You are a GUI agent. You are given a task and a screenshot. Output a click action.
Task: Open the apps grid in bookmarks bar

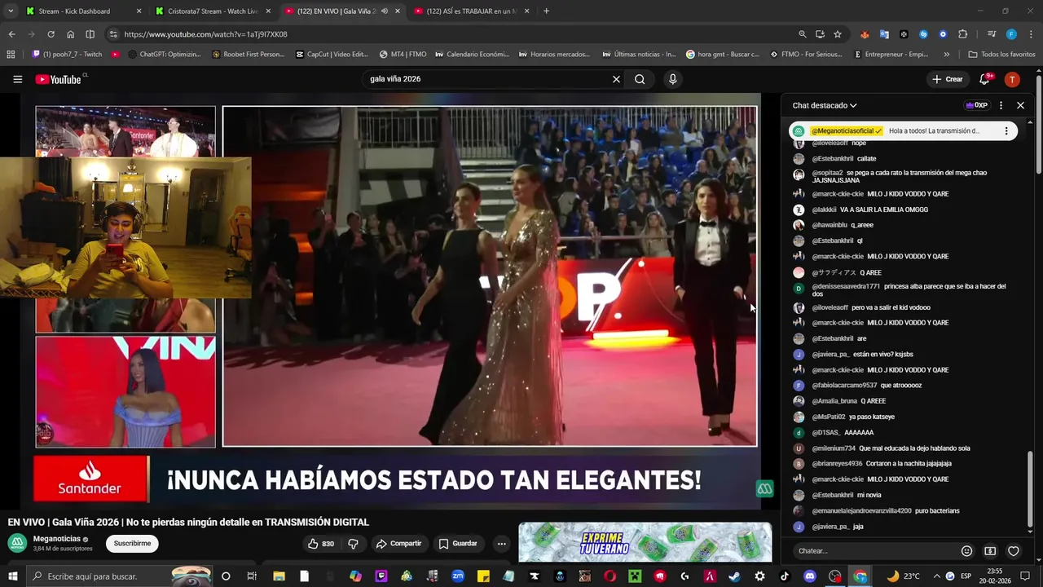[11, 55]
